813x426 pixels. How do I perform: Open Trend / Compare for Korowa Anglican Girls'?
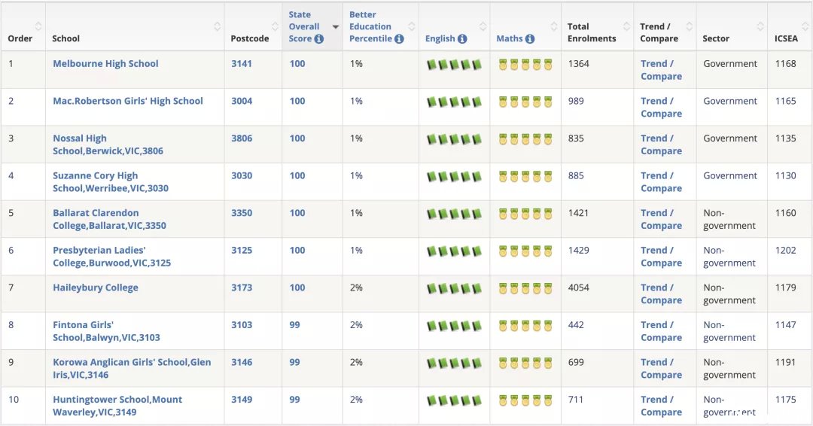click(x=661, y=369)
